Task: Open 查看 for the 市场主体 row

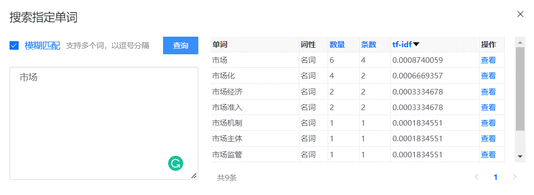Action: tap(488, 139)
